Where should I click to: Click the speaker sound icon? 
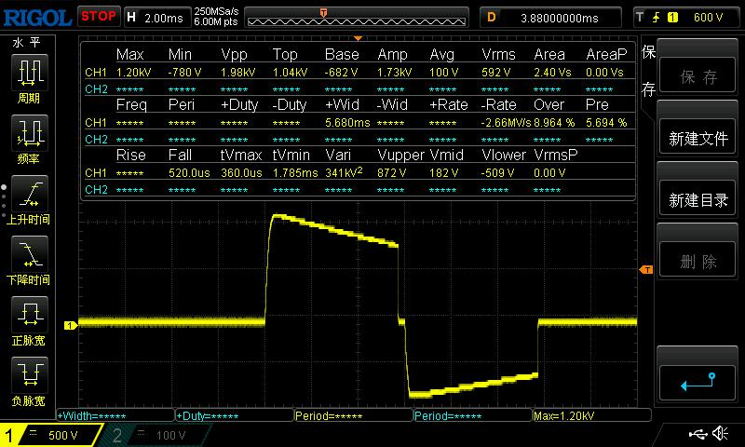pos(721,433)
